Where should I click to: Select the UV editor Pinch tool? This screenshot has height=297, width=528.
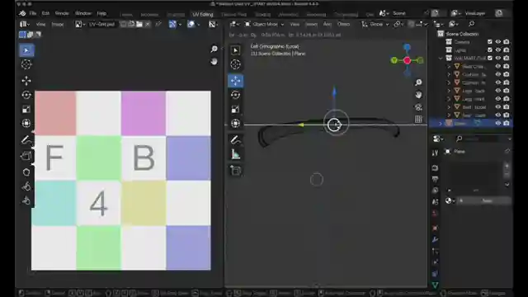pyautogui.click(x=26, y=200)
